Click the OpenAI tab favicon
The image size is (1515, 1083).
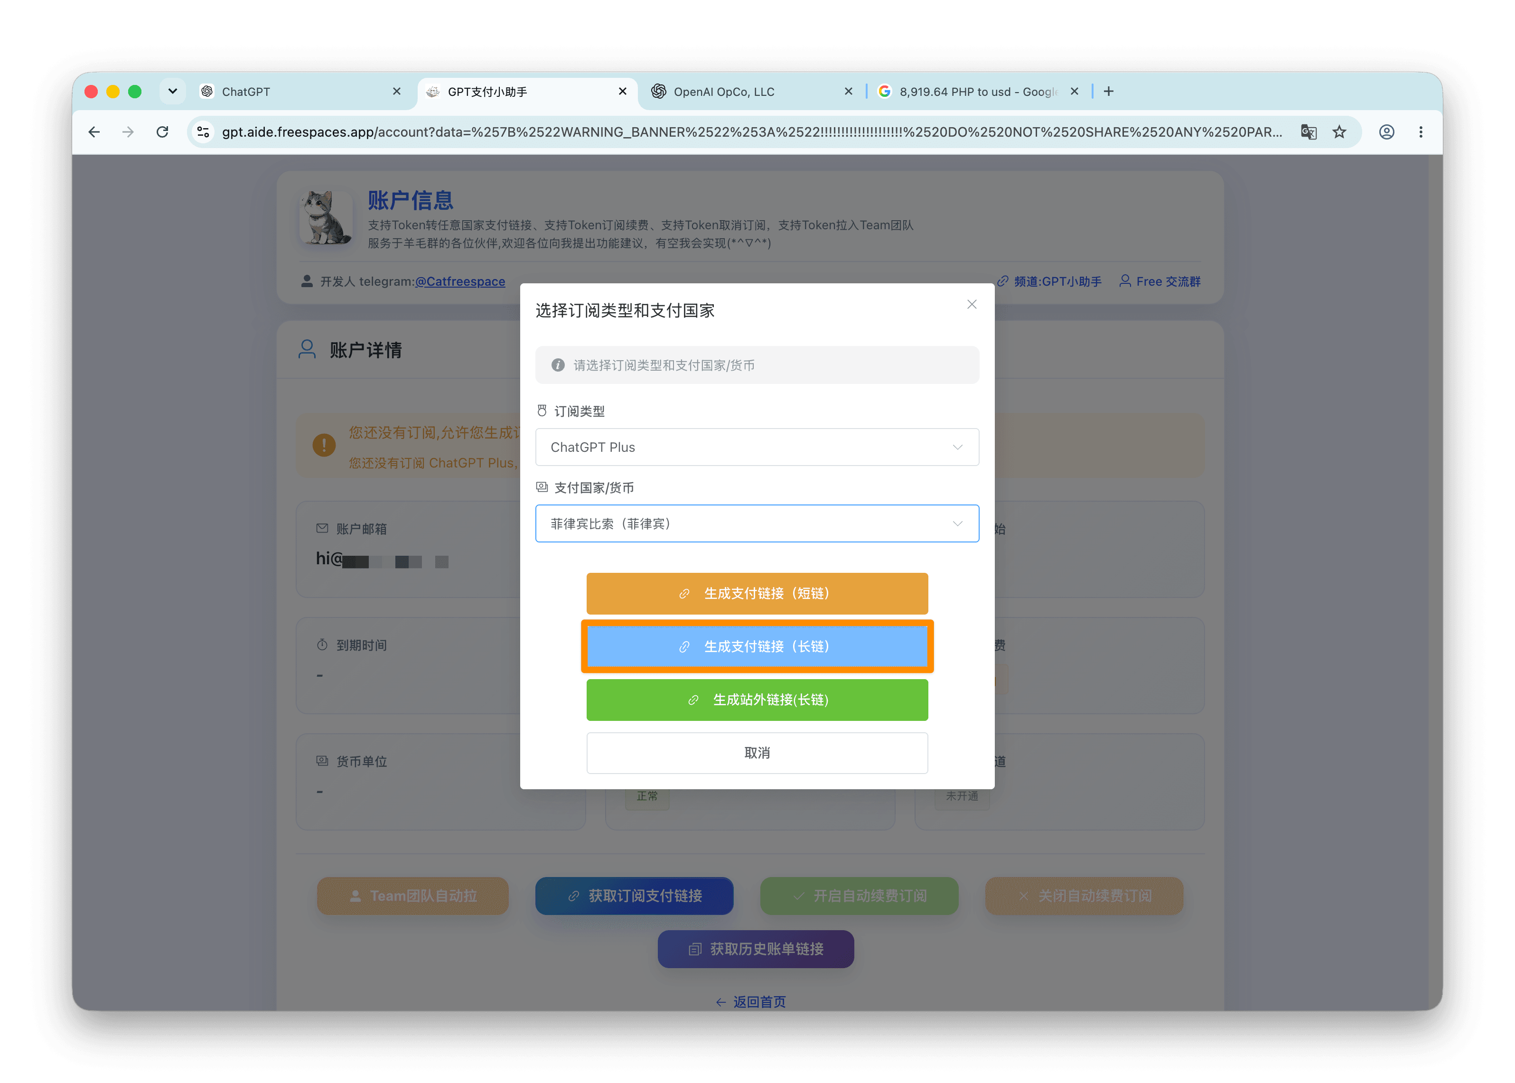point(658,92)
